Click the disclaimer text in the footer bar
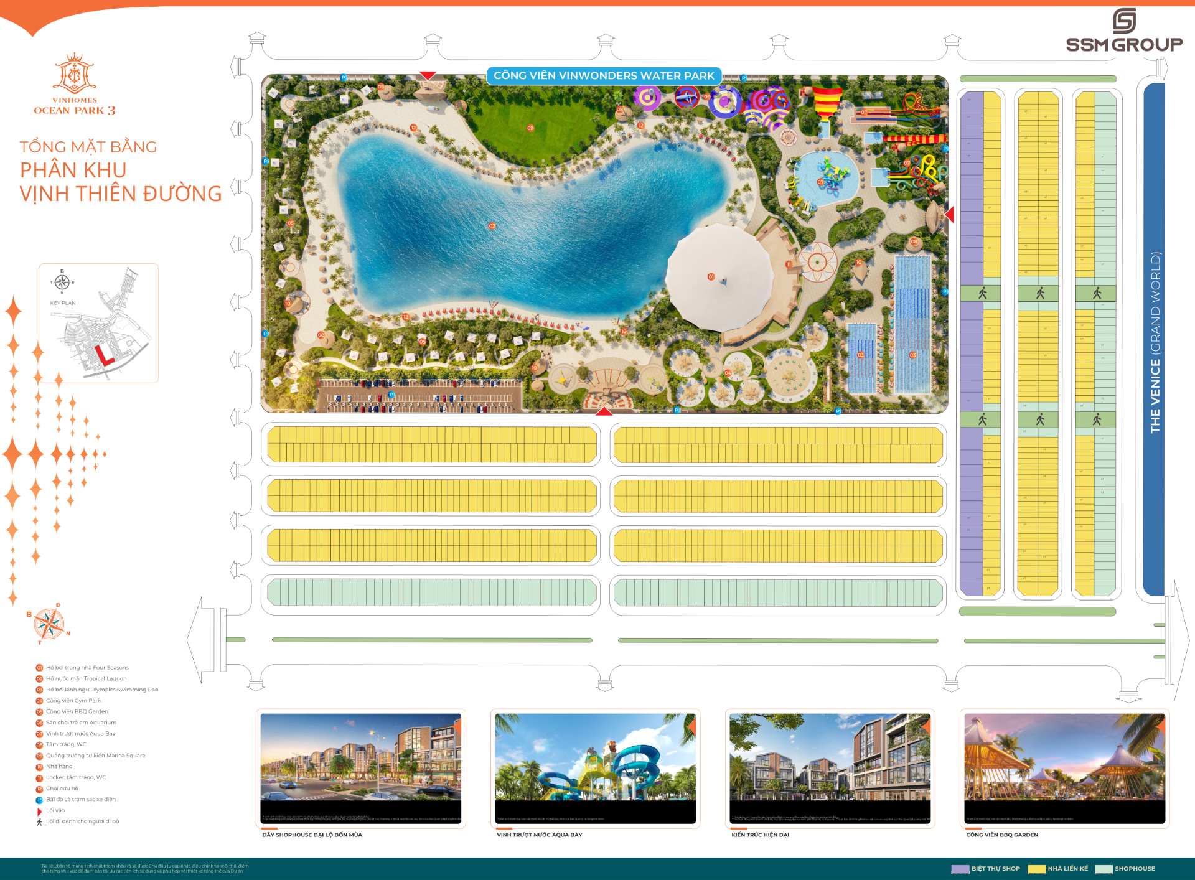1195x880 pixels. pos(145,868)
